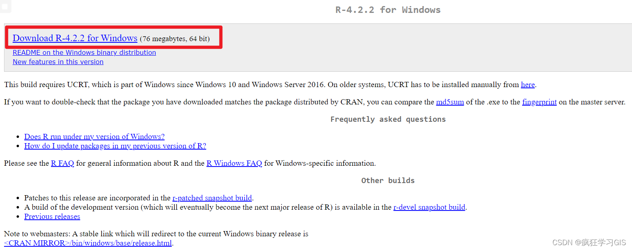This screenshot has height=250, width=632.
Task: Click the 'R-4.2.2 for Windows' page heading
Action: 388,10
